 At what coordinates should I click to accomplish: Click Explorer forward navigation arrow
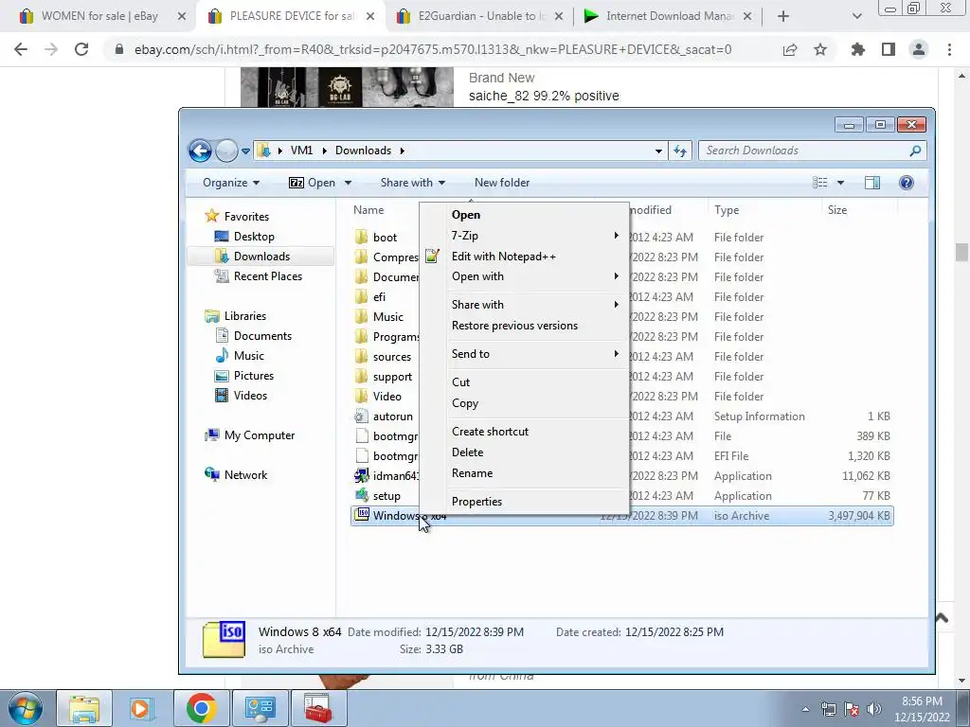(226, 151)
